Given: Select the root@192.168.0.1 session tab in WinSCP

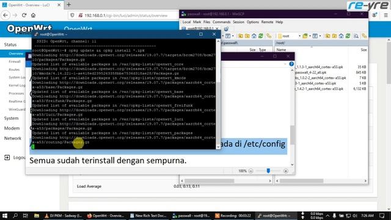Looking at the screenshot, I should 200,29.
